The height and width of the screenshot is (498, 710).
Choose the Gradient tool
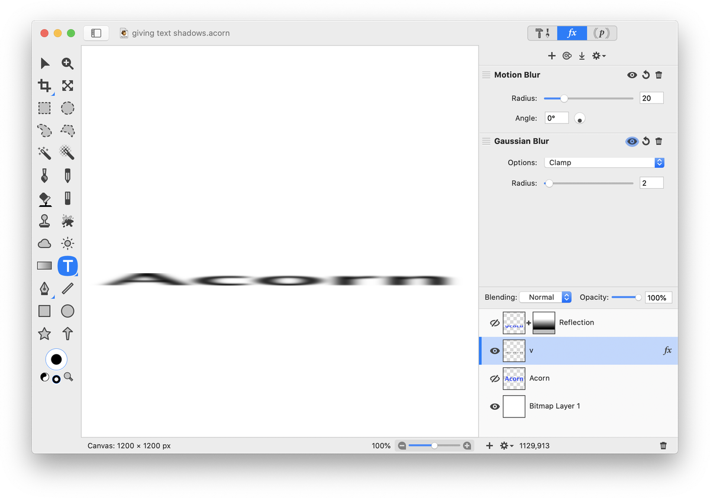(x=45, y=266)
